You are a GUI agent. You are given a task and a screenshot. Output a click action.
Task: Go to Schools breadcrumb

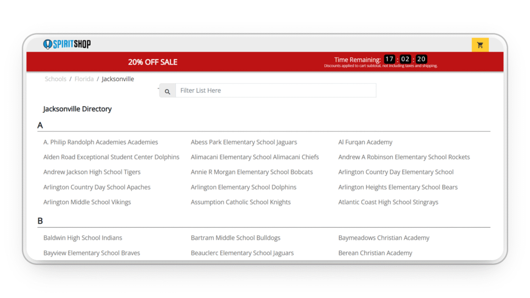55,79
